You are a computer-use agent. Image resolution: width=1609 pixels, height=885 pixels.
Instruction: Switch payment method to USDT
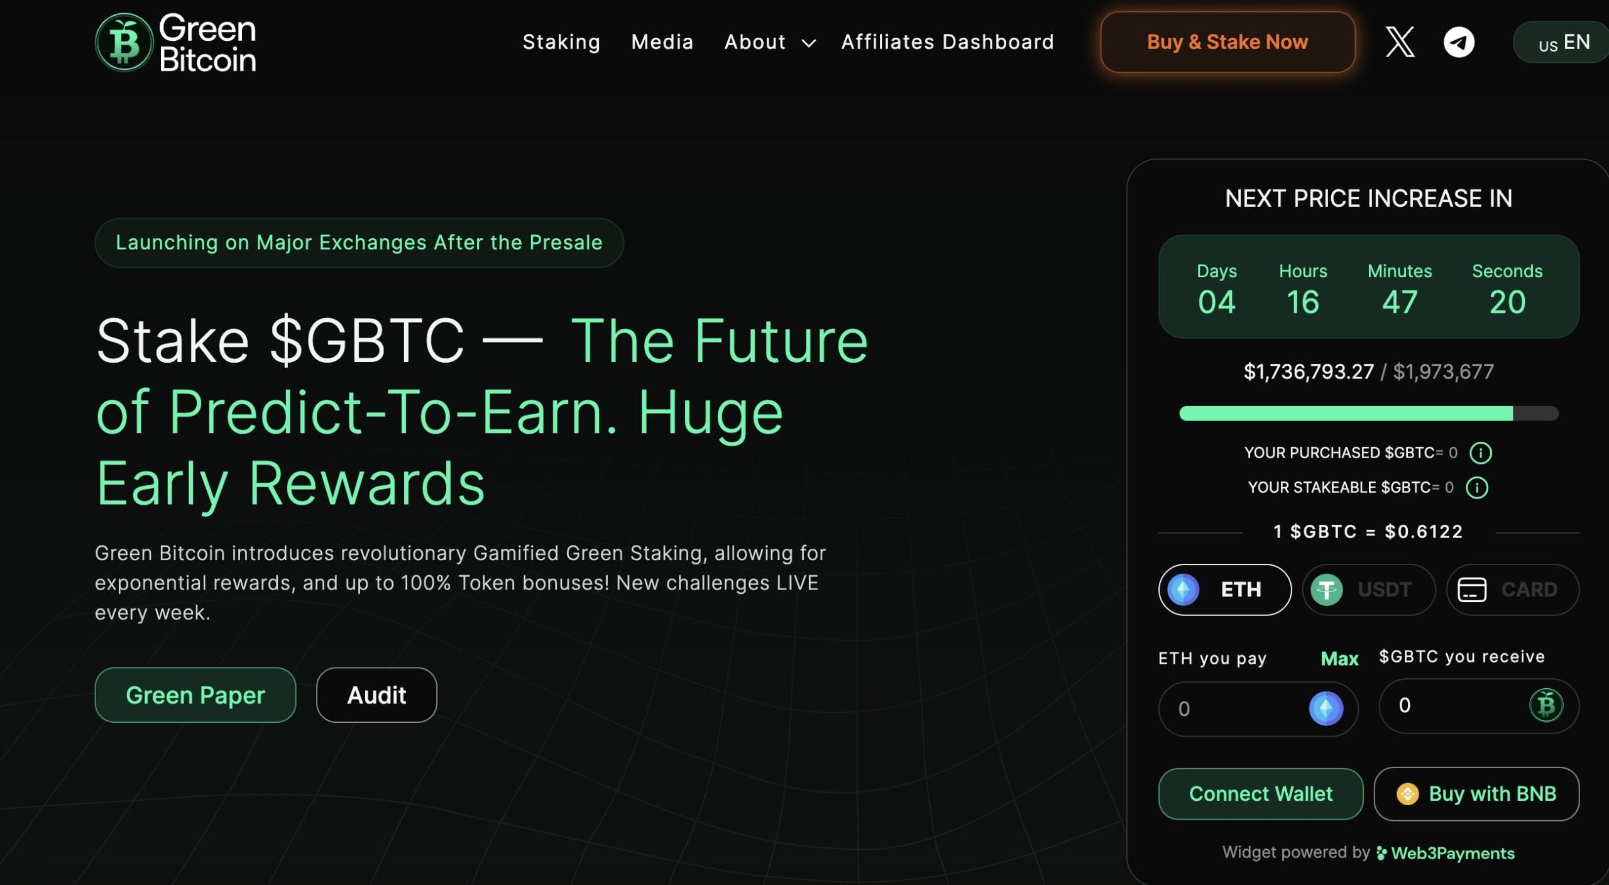coord(1368,590)
